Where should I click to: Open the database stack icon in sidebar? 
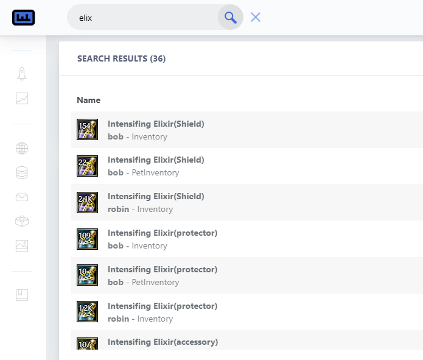22,172
